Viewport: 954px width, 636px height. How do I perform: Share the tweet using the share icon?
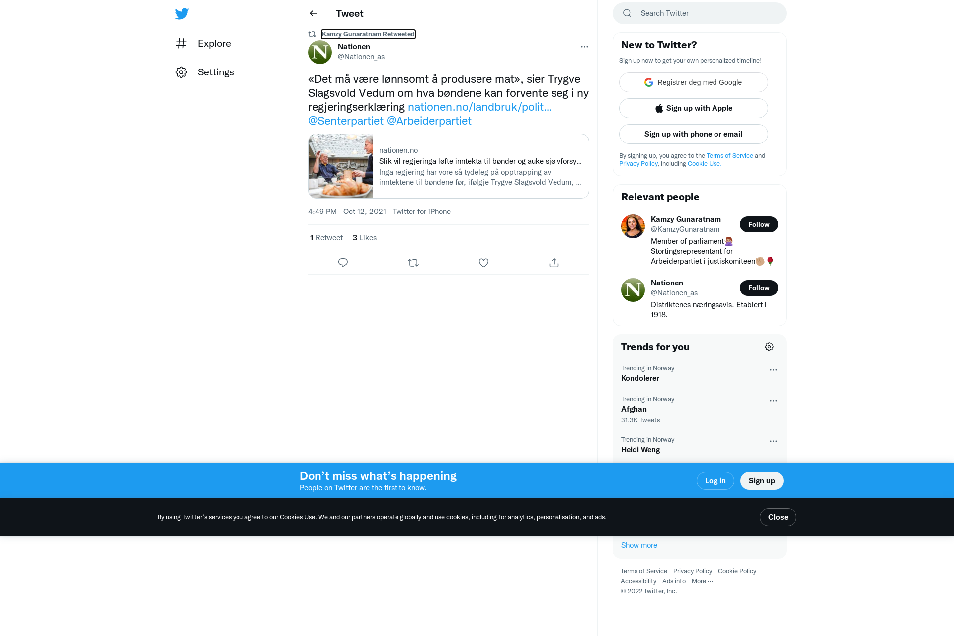pos(554,263)
